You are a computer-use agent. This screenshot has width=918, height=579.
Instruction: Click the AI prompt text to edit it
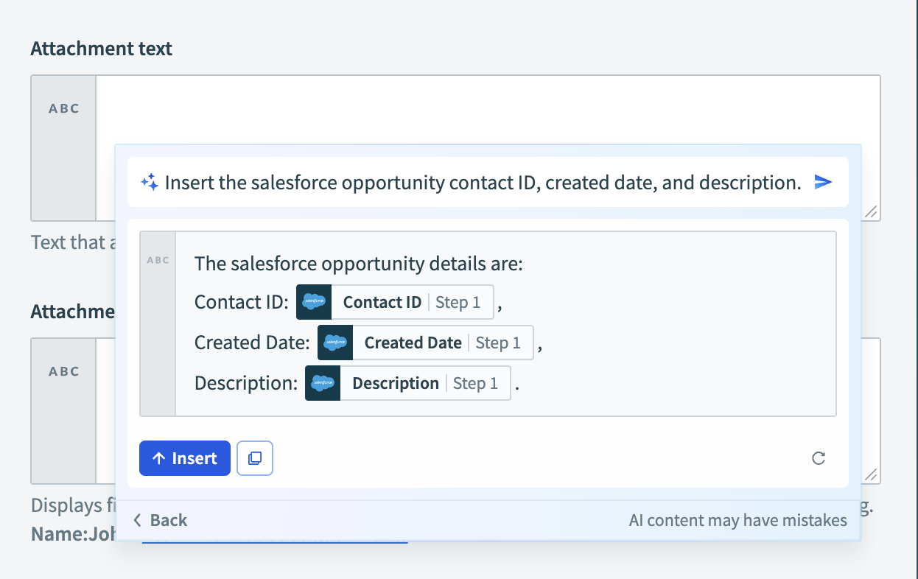coord(442,182)
